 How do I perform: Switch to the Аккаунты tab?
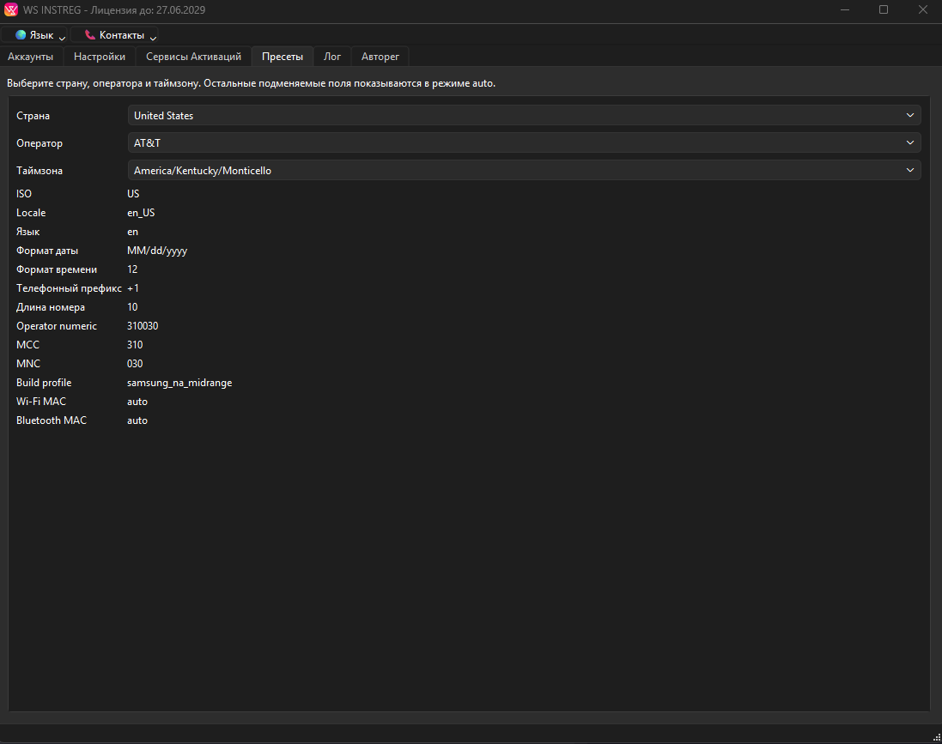click(x=31, y=57)
